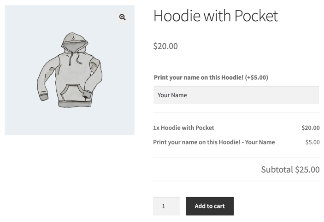Click the "1x Hoodie with Pocket" summary line
This screenshot has width=324, height=222.
(x=183, y=128)
